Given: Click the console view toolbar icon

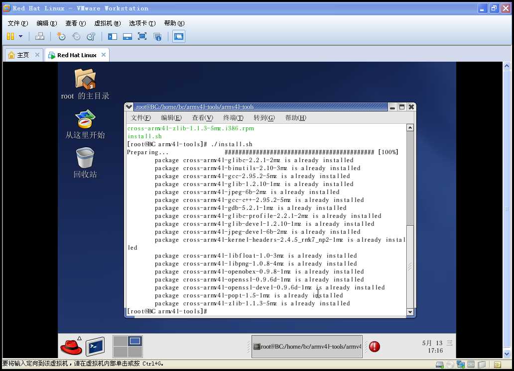Looking at the screenshot, I should 179,36.
